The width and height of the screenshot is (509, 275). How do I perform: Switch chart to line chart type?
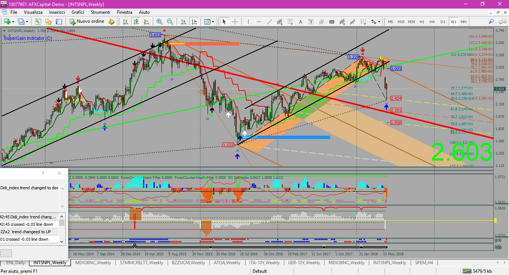pyautogui.click(x=146, y=22)
